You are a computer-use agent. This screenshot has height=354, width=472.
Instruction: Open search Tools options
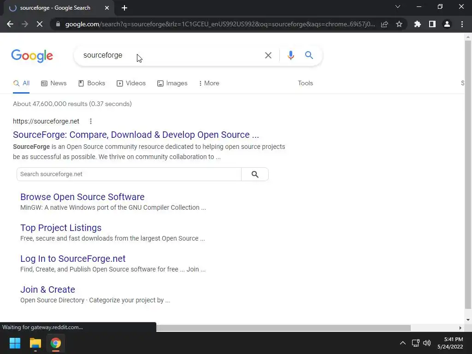(305, 83)
